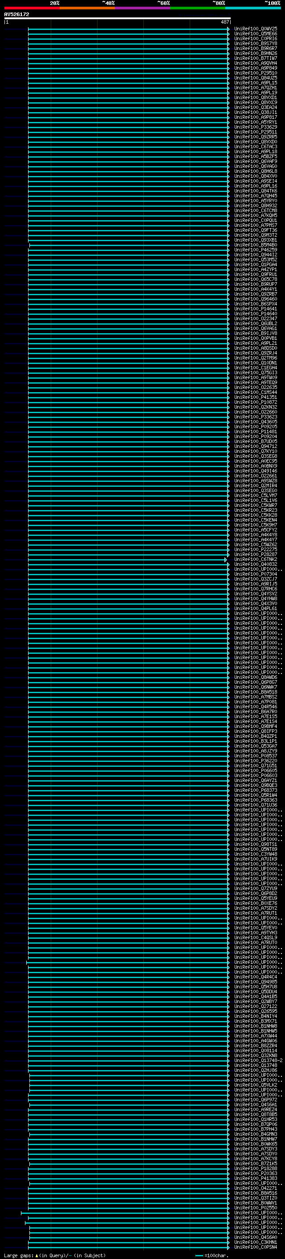Select the UniRef100_Q2TM96 label
This screenshot has height=1259, width=285.
(256, 358)
